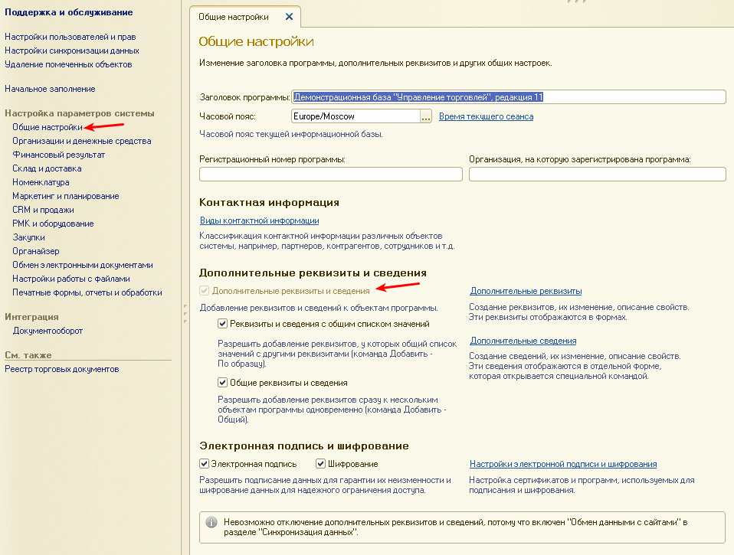Open the Дополнительные реквизиты link
The image size is (734, 555).
tap(526, 291)
